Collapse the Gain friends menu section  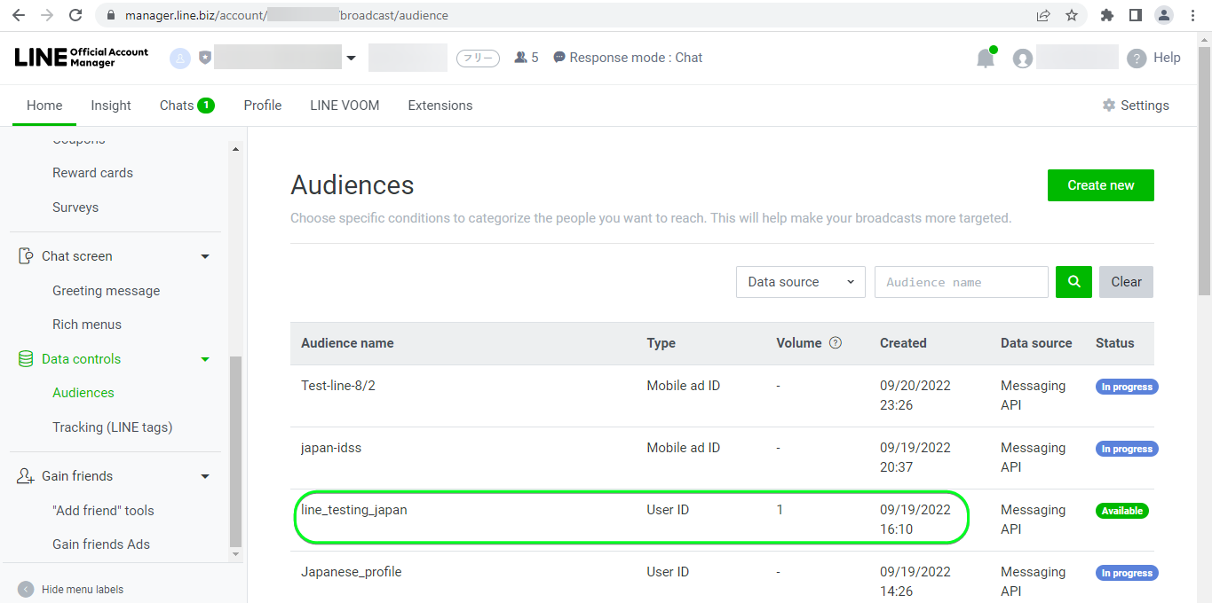coord(205,476)
